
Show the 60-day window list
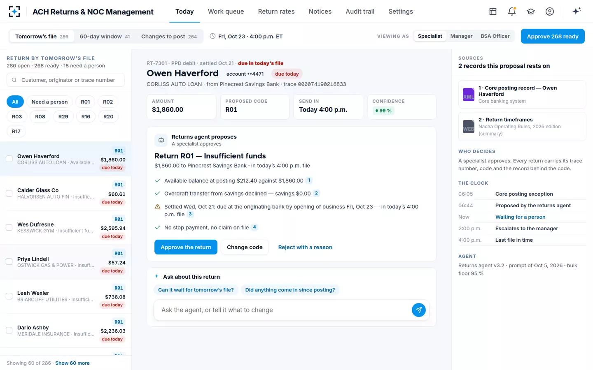tap(105, 36)
